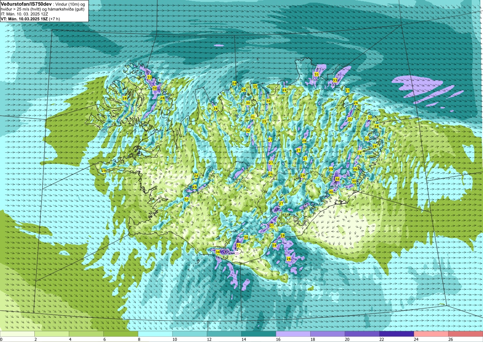Click the salmon legend swatch above 26 m/s
483x342 pixels.
pos(466,334)
